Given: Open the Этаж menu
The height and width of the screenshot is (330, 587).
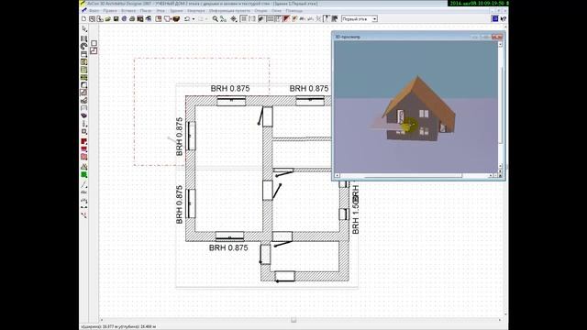Looking at the screenshot, I should point(161,11).
